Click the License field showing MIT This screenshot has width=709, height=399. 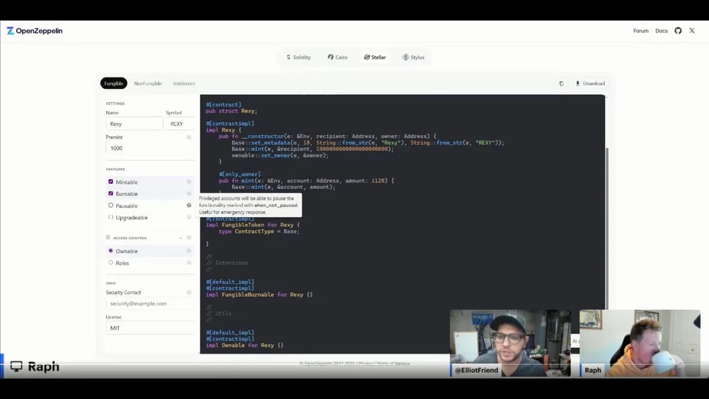pyautogui.click(x=150, y=327)
